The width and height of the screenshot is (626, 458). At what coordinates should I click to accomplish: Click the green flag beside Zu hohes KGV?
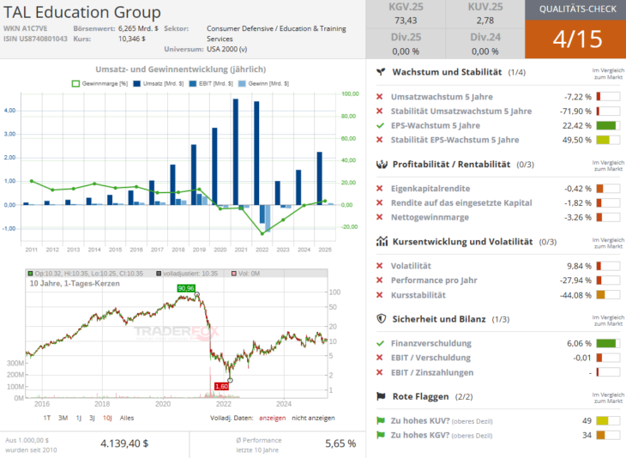pos(381,435)
